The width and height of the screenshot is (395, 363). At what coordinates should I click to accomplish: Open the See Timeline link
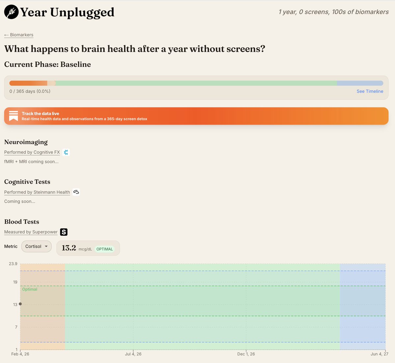point(370,91)
